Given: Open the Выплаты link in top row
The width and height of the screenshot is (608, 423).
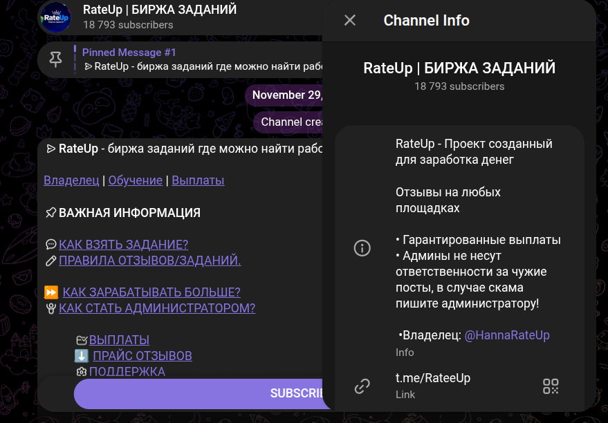Looking at the screenshot, I should pyautogui.click(x=198, y=180).
